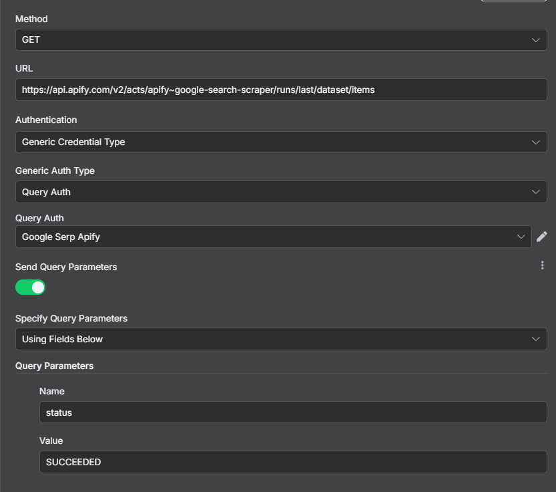This screenshot has height=492, width=556.
Task: Focus the Name field containing status
Action: tap(293, 412)
